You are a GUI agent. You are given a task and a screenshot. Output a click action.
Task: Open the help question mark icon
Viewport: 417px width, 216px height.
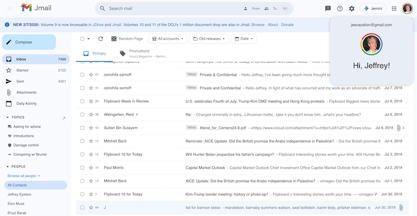click(x=340, y=8)
